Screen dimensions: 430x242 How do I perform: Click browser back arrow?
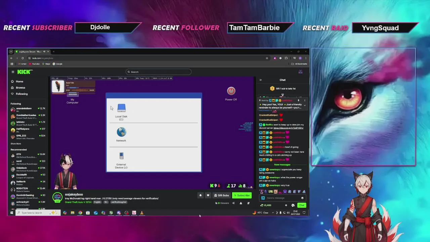click(x=11, y=58)
